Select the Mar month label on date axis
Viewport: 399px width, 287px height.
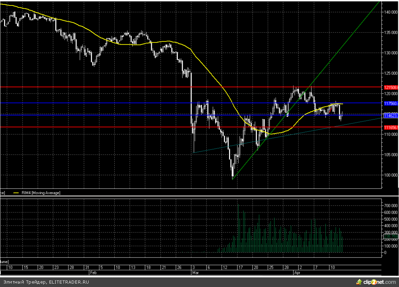coord(193,272)
